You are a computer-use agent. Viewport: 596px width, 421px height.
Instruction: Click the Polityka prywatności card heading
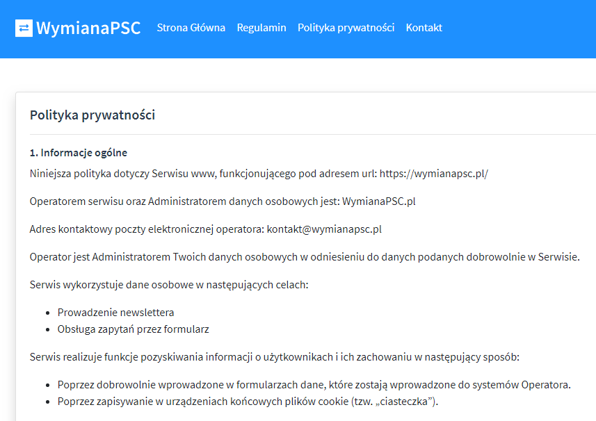[x=92, y=115]
